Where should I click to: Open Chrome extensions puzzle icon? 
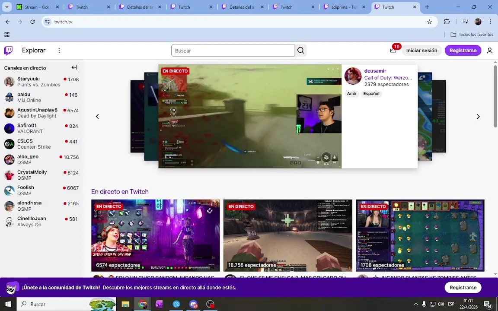click(x=447, y=22)
